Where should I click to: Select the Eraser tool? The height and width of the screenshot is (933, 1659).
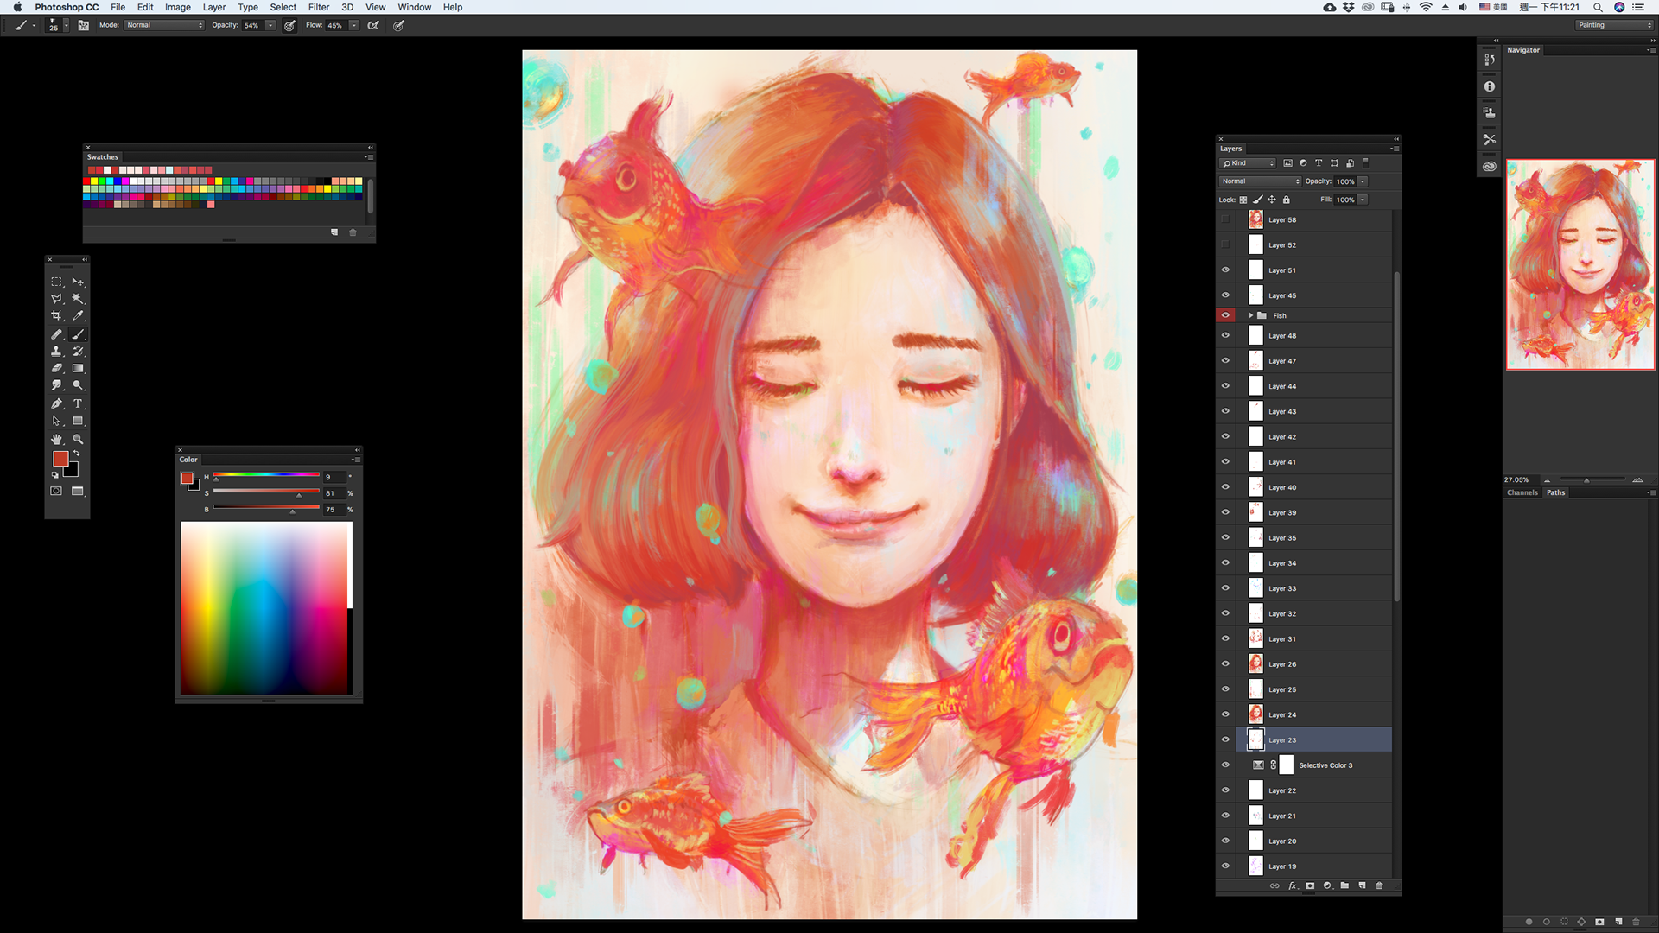point(56,368)
